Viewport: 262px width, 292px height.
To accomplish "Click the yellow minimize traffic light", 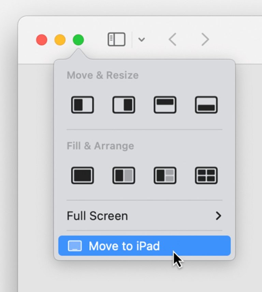I will (60, 39).
